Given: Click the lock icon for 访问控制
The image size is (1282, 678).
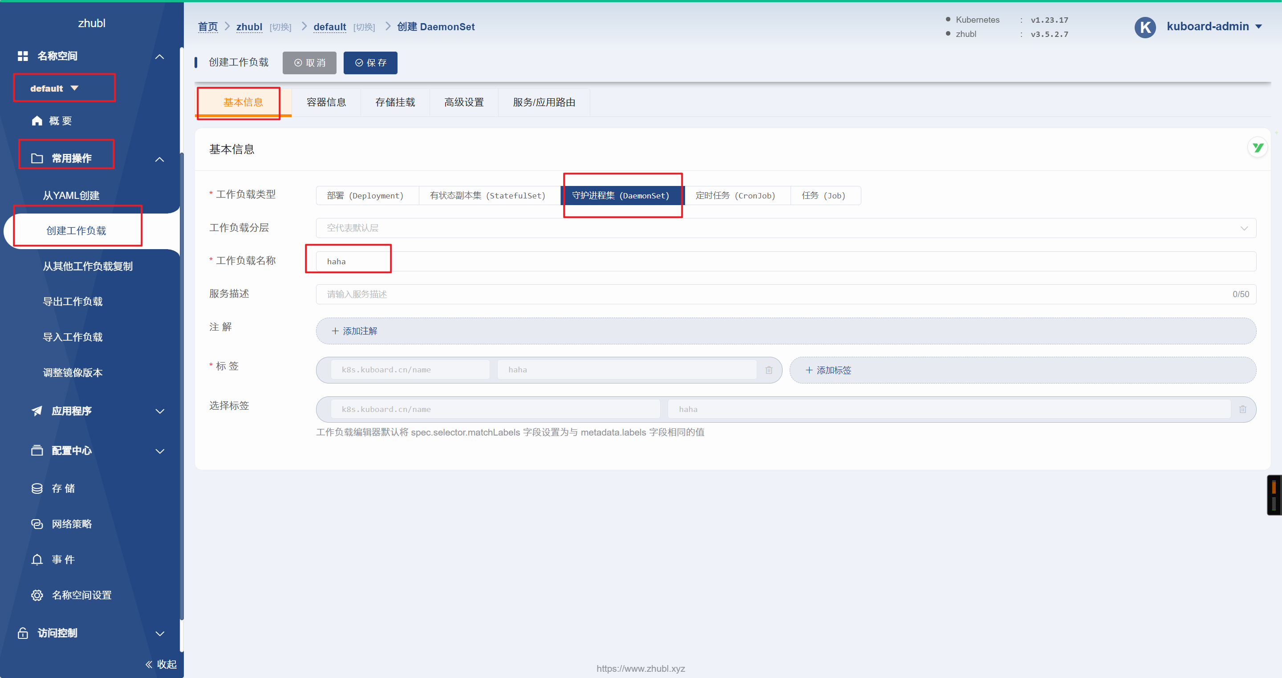Looking at the screenshot, I should coord(23,633).
